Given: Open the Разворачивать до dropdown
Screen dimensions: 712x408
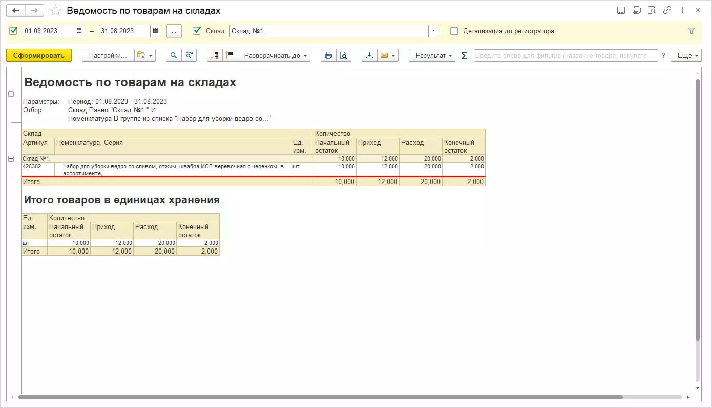Looking at the screenshot, I should (274, 55).
